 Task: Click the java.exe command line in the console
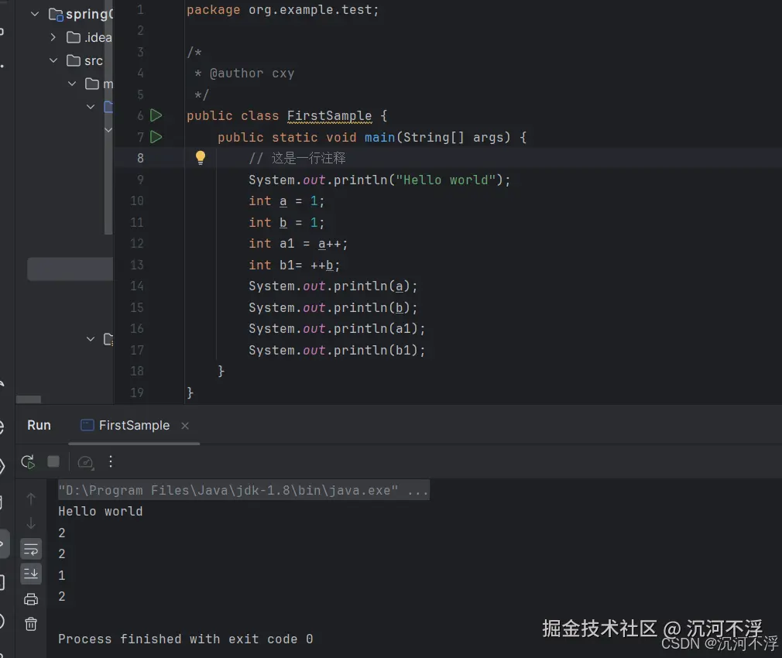point(243,491)
